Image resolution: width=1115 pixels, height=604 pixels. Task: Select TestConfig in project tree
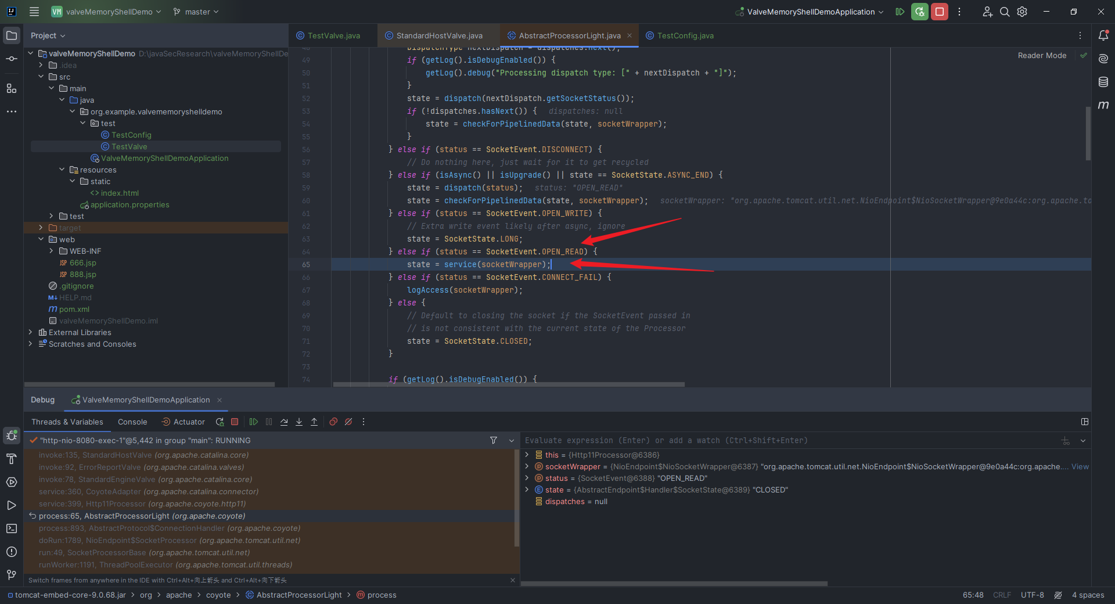coord(131,135)
